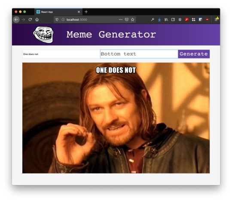The width and height of the screenshot is (232, 201).
Task: Save the page to Pocket
Action: pyautogui.click(x=127, y=19)
